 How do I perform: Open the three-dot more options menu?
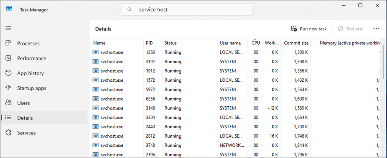pyautogui.click(x=376, y=29)
